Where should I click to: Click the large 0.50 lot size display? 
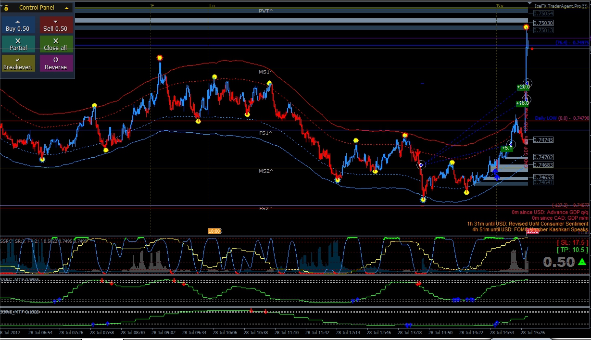pos(559,262)
